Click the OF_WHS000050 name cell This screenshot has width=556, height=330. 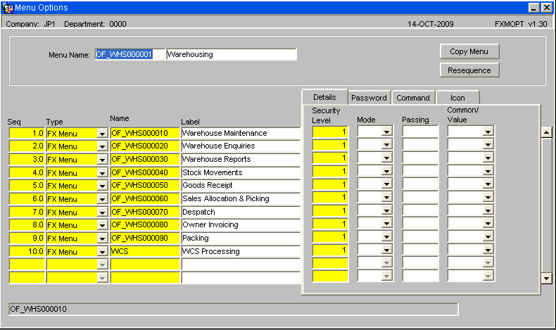click(x=145, y=185)
